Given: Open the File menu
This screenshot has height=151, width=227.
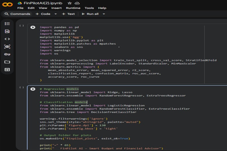Looking at the screenshot, I should point(20,8).
